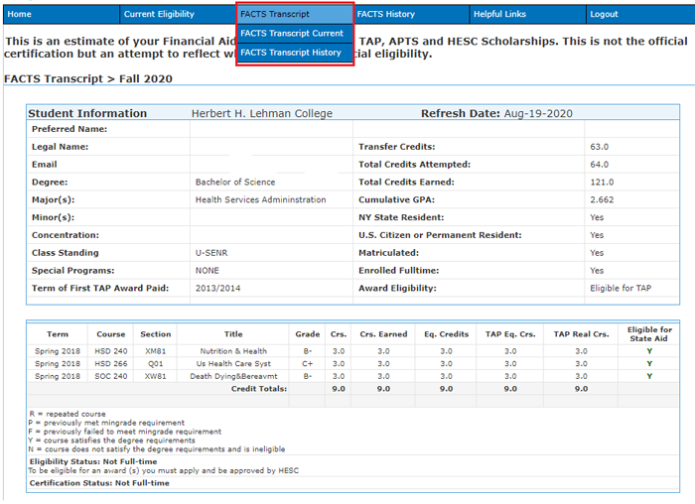This screenshot has height=504, width=695.
Task: Expand the Helpful Links menu
Action: click(499, 15)
